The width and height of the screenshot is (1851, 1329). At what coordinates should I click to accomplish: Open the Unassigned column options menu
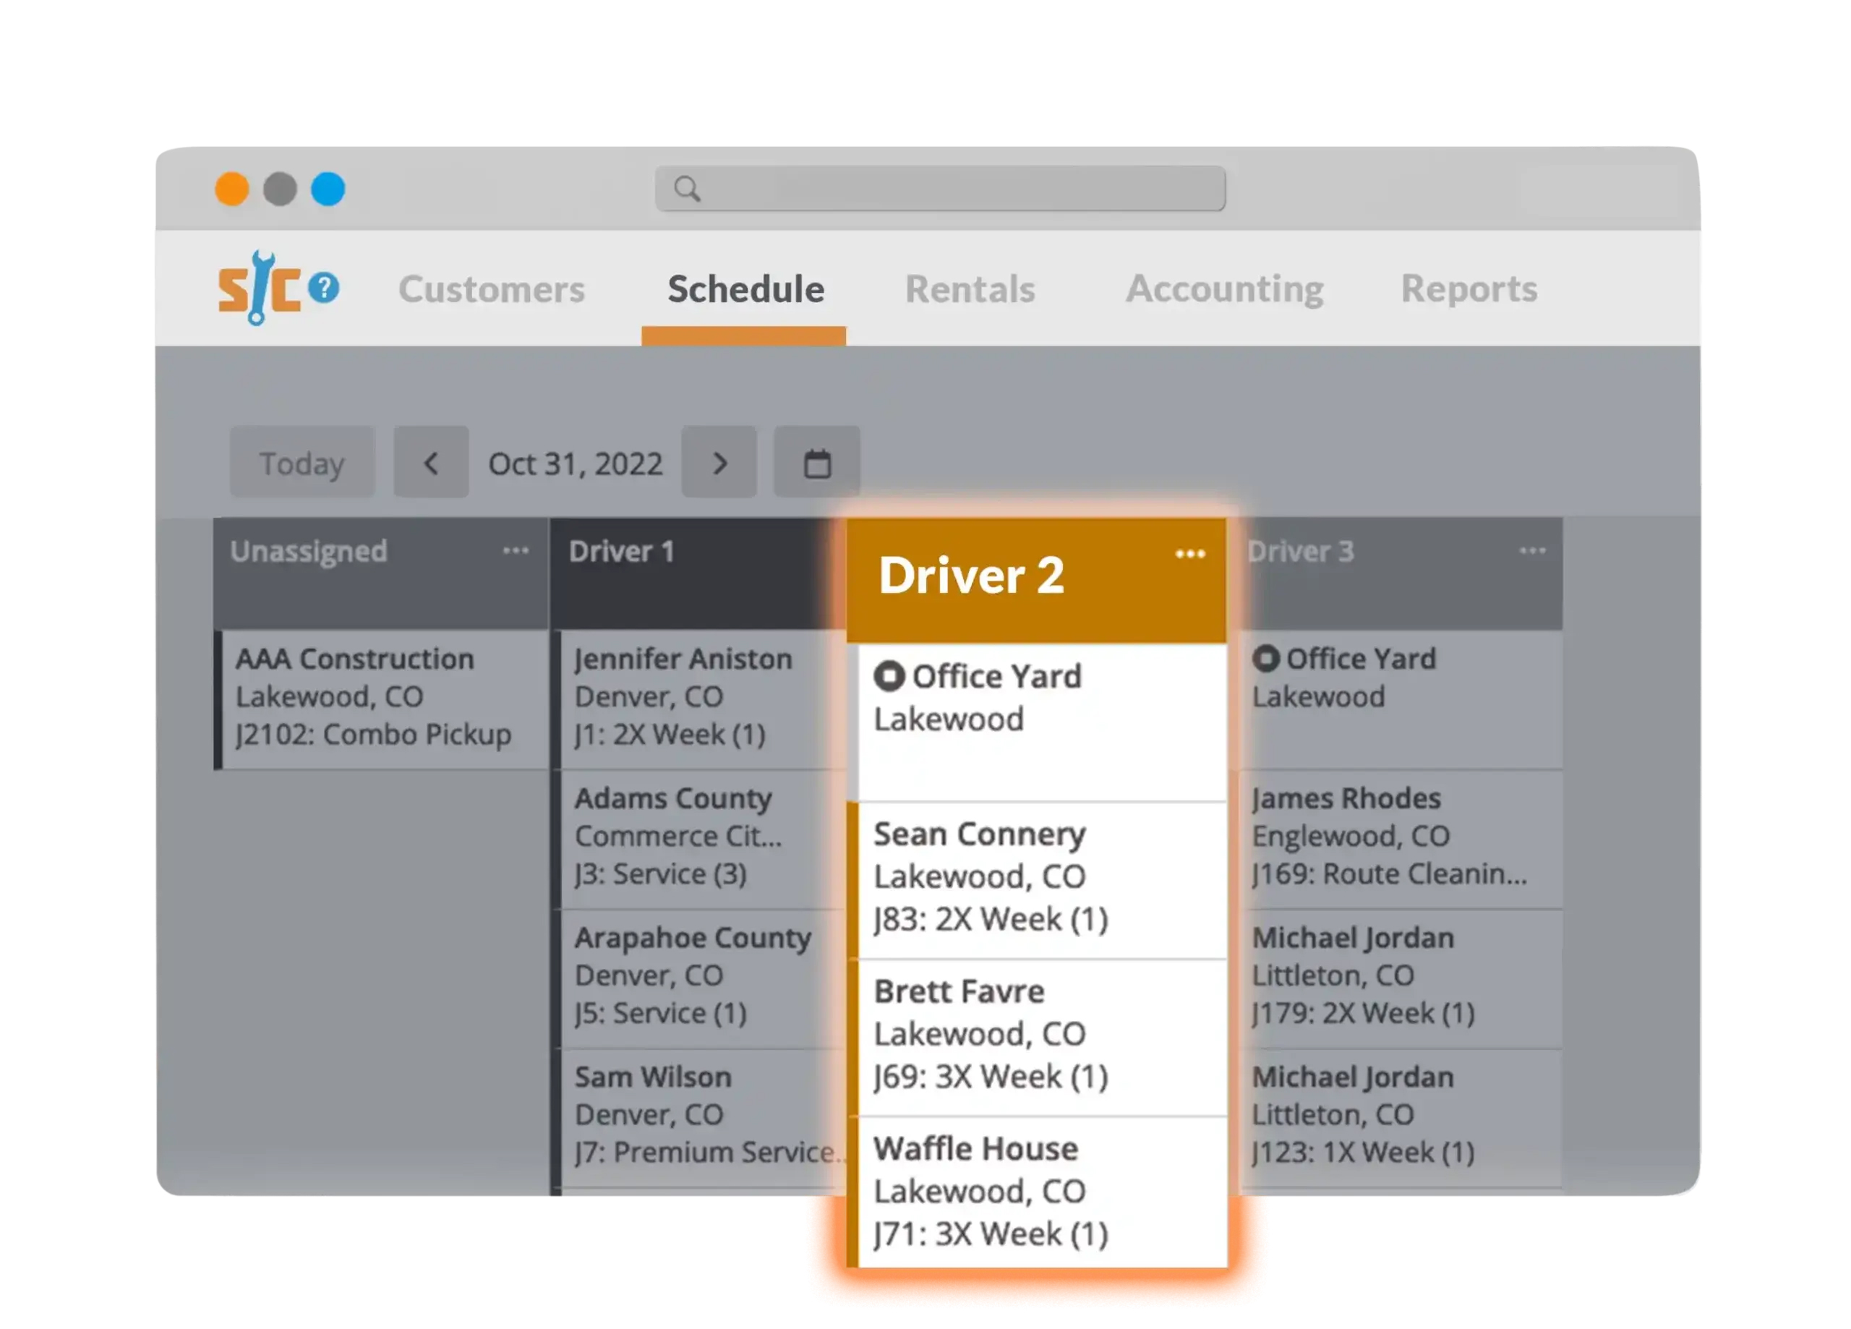[516, 550]
